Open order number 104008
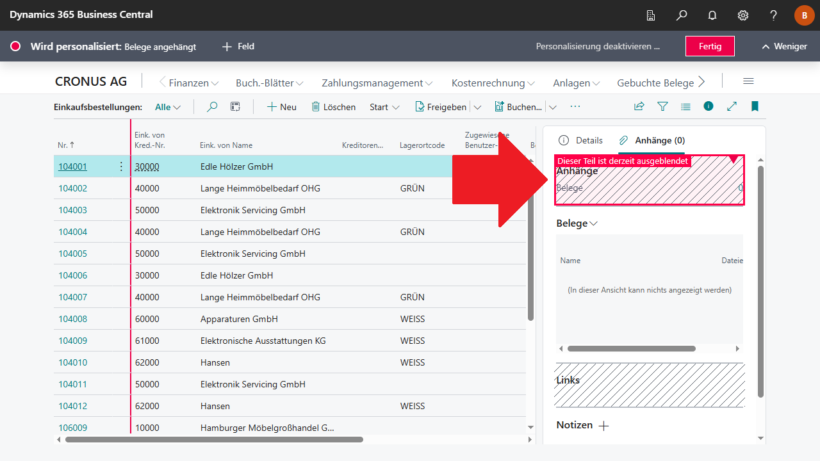820x461 pixels. tap(72, 319)
